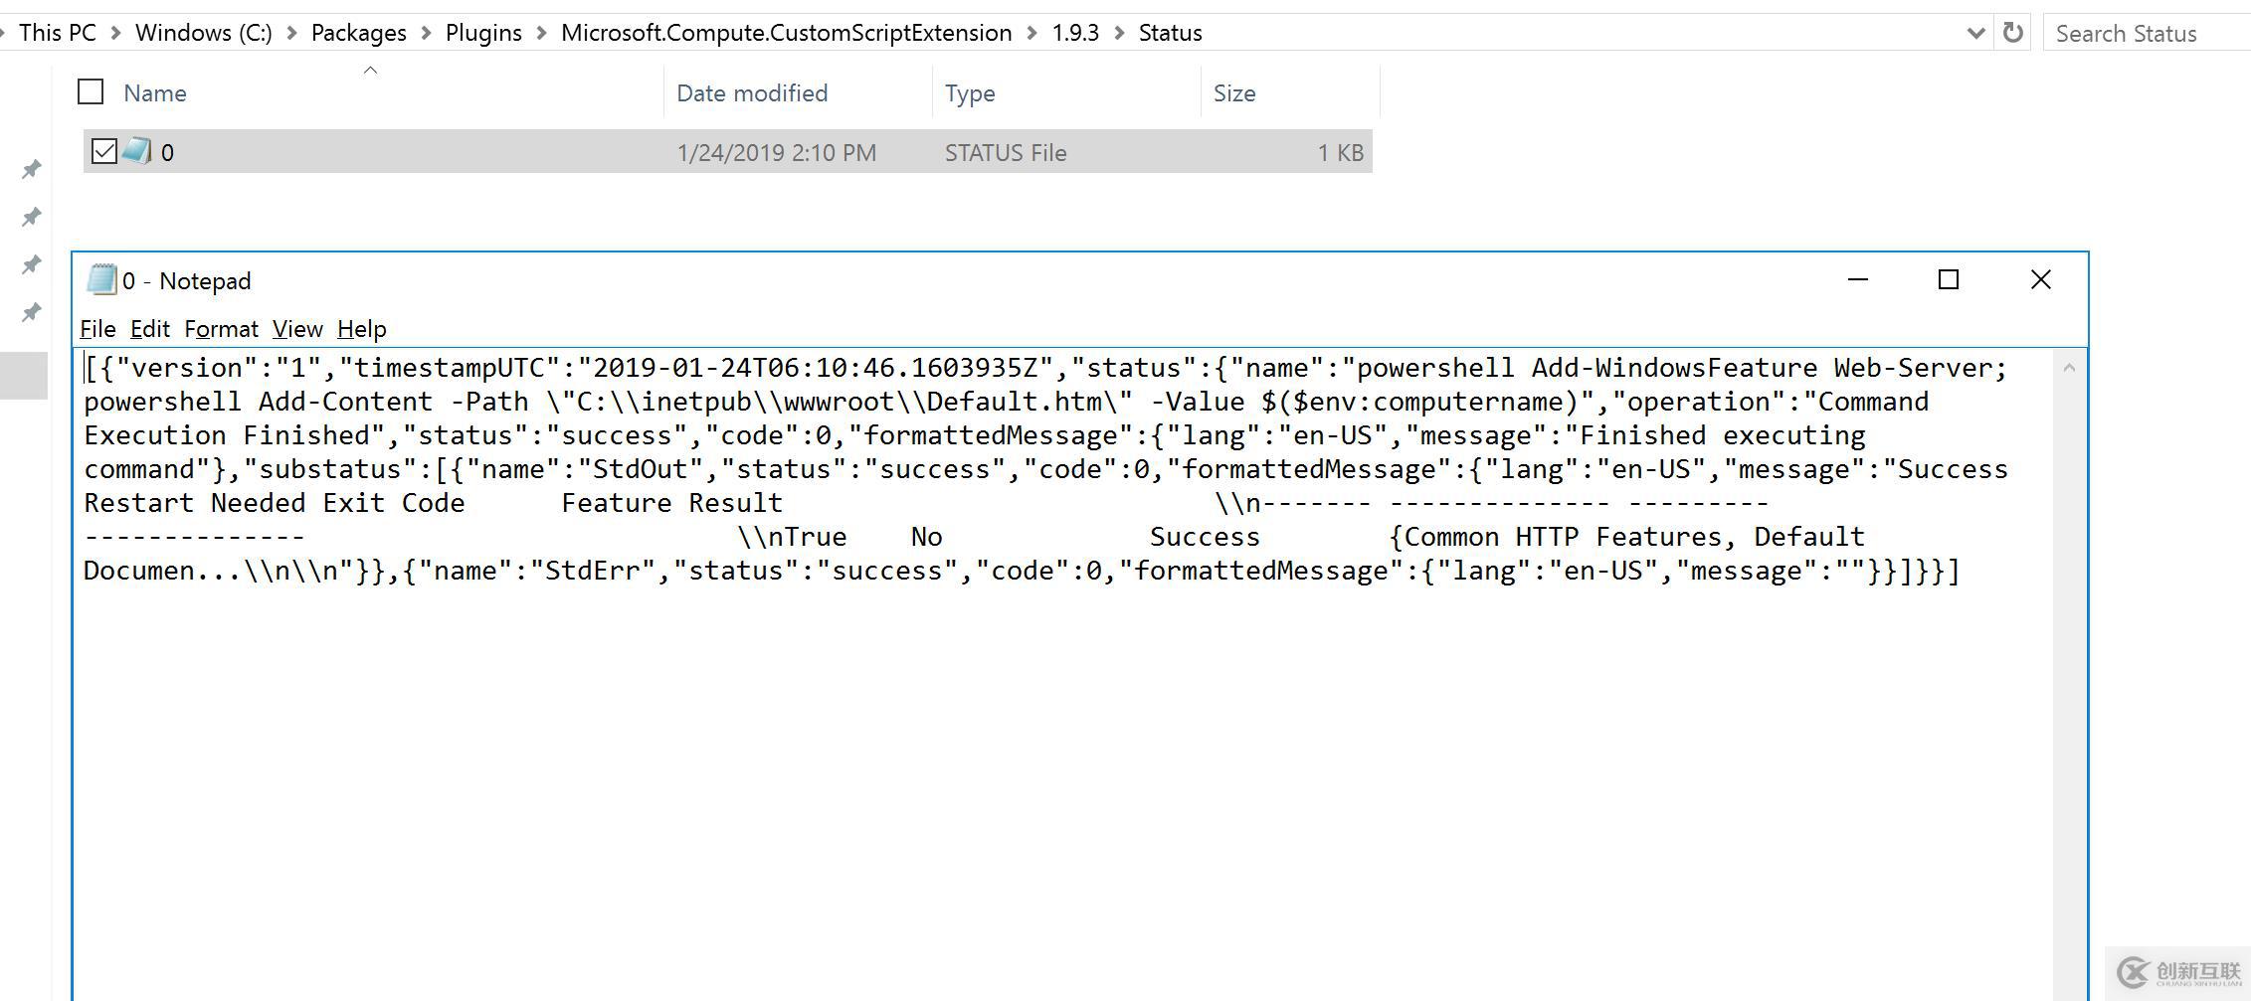The image size is (2251, 1001).
Task: Minimize the Notepad window
Action: pyautogui.click(x=1857, y=280)
